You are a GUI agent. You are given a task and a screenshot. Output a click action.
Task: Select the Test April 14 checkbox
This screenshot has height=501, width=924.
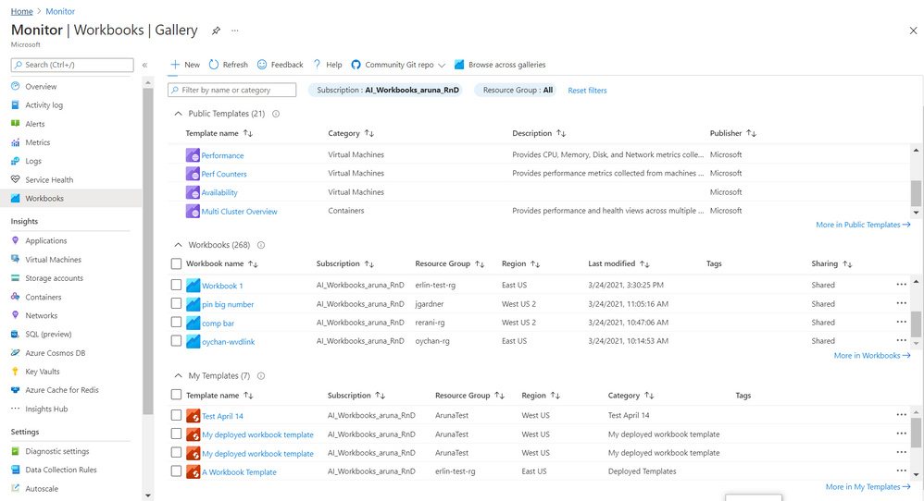[176, 416]
